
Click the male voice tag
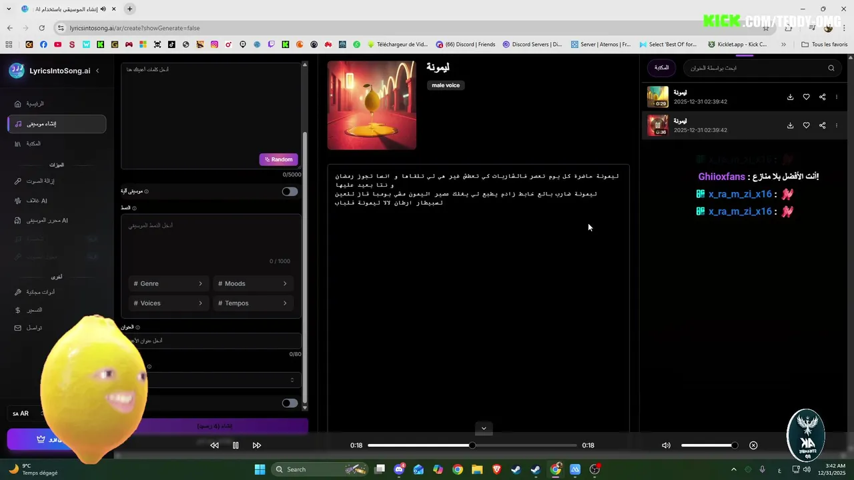coord(446,85)
